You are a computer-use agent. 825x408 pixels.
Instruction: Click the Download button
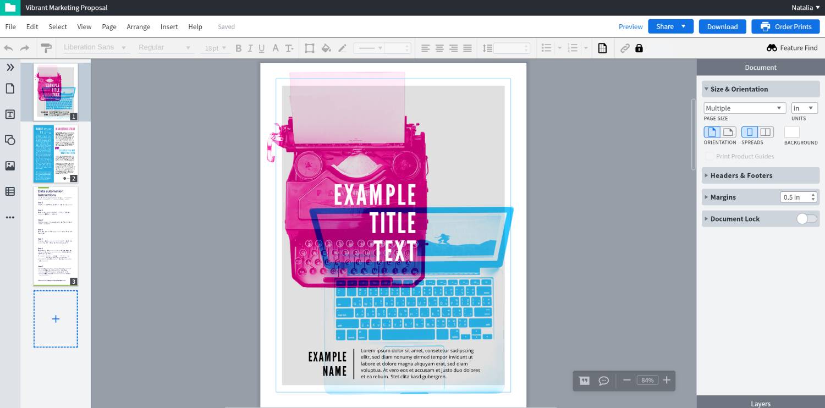722,26
